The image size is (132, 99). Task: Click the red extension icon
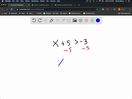[108, 9]
